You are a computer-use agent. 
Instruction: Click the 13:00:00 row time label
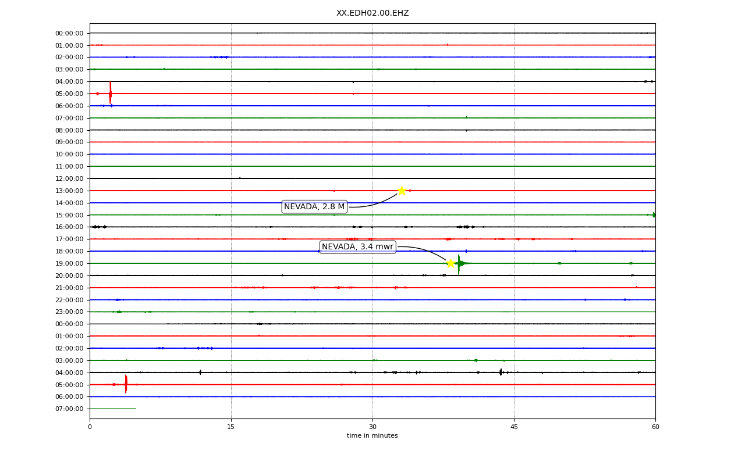point(69,191)
